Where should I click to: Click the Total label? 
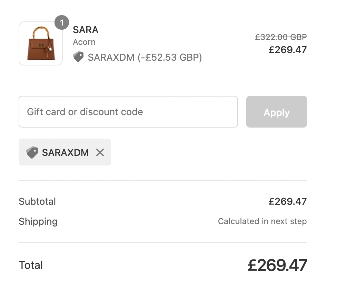tap(31, 265)
